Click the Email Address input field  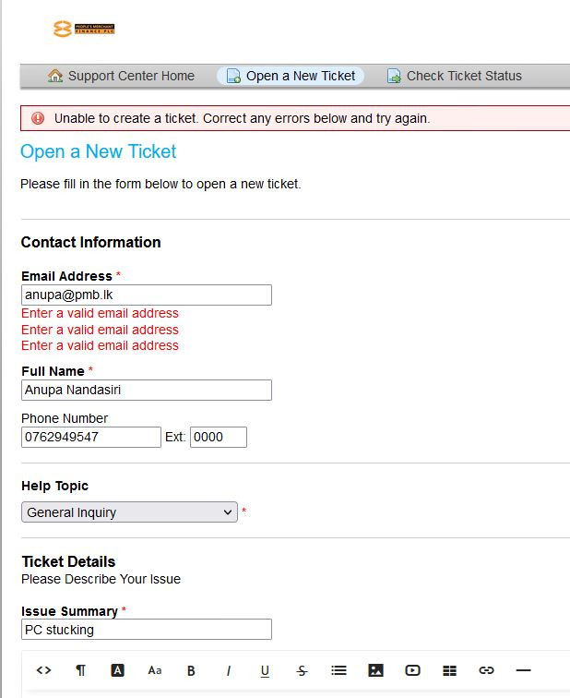coord(147,295)
